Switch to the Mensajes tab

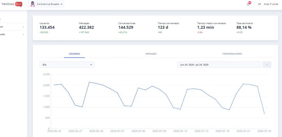[x=151, y=54]
